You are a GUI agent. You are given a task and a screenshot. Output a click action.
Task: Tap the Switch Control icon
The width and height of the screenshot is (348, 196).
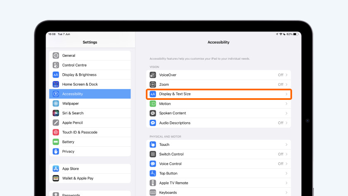153,154
